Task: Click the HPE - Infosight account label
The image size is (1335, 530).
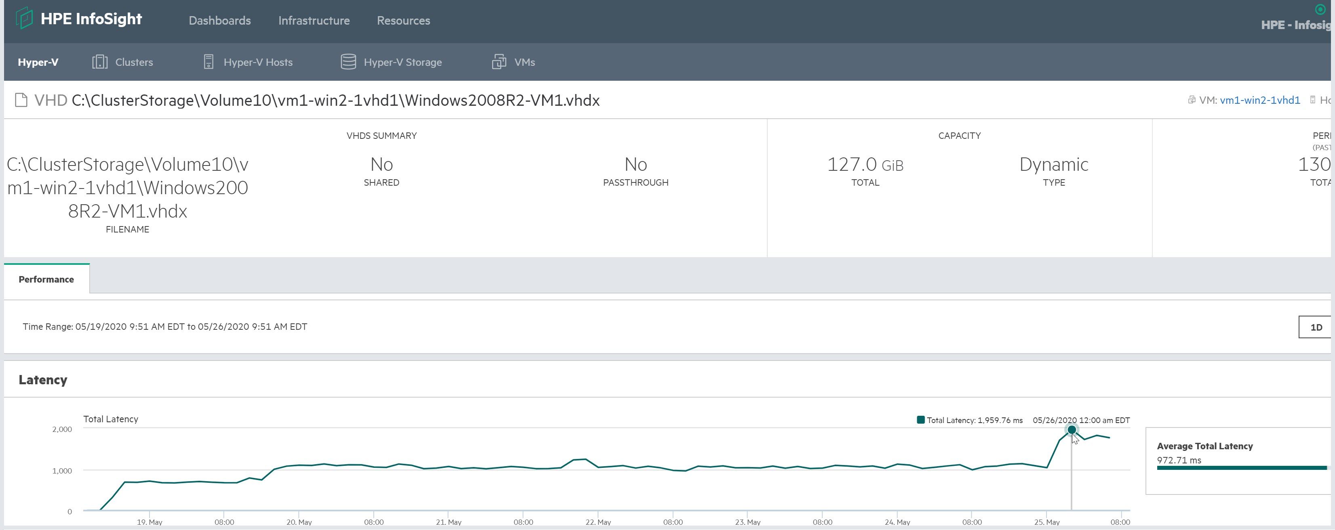Action: point(1297,25)
